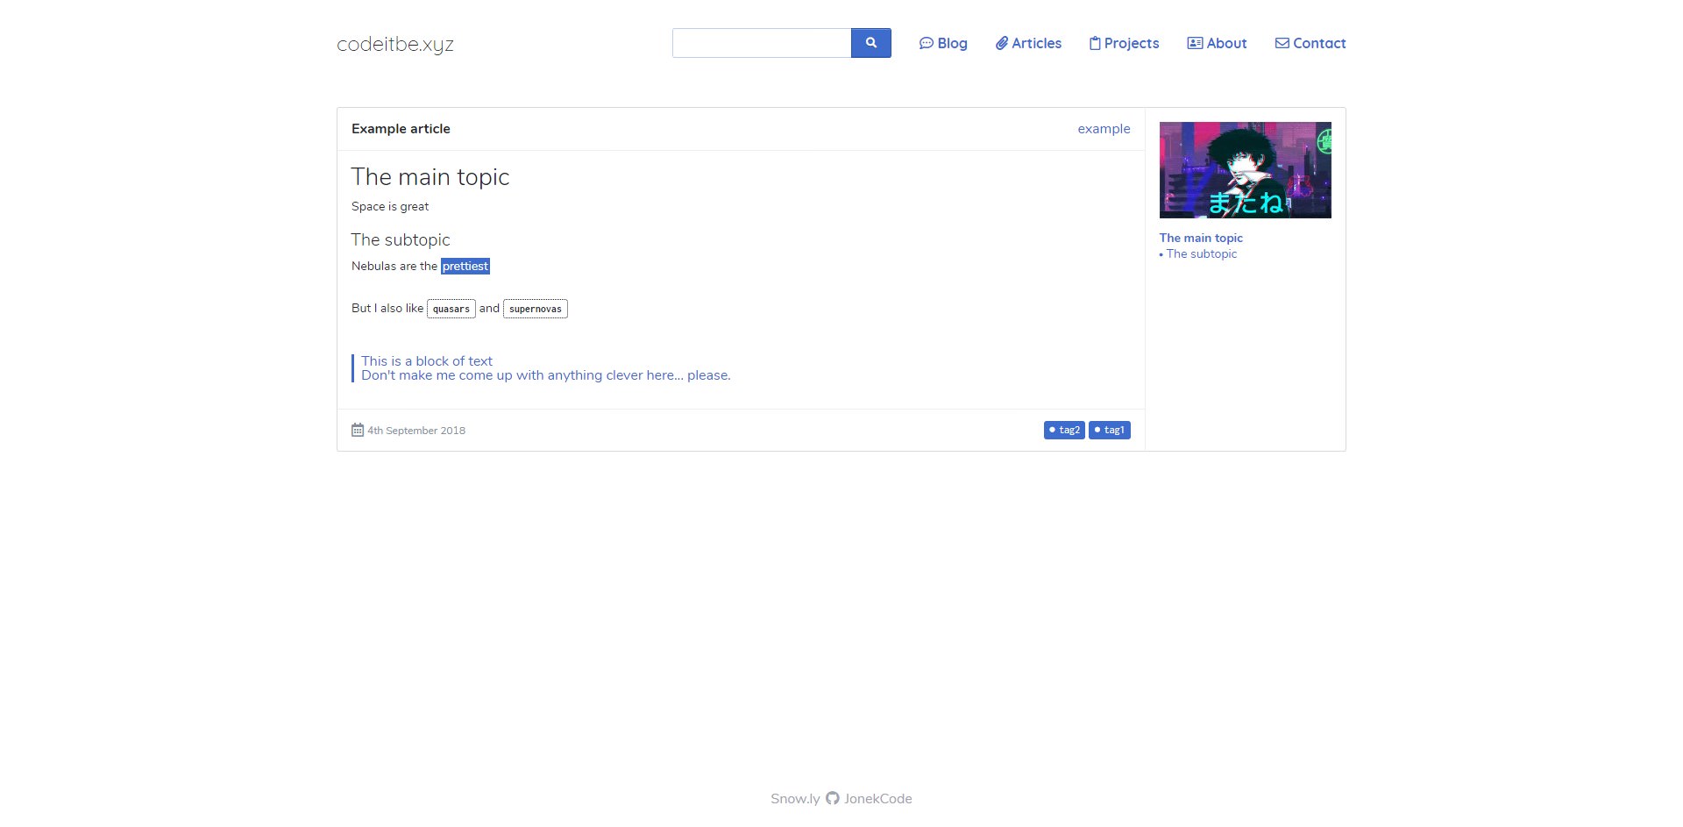Image resolution: width=1683 pixels, height=827 pixels.
Task: Click the 'Space is great' paragraph
Action: [390, 206]
